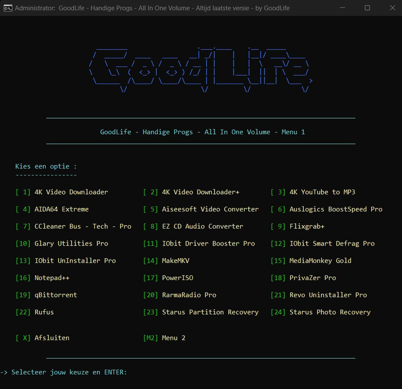Click the '[M2]' menu key label
The image size is (402, 389).
coord(150,338)
